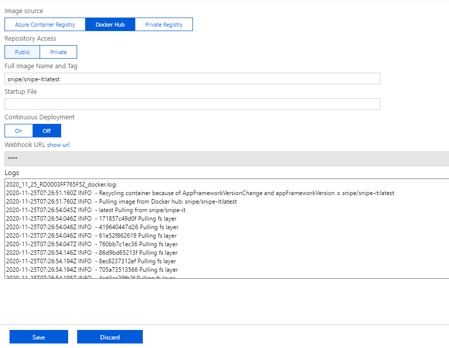Click the 8ec8237312ef Pulling fs layer line
Image resolution: width=449 pixels, height=348 pixels.
tap(91, 261)
